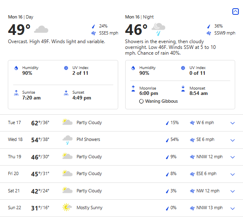Click the Sat 21 Partly Cloudy text
This screenshot has height=217, width=243.
coord(89,191)
